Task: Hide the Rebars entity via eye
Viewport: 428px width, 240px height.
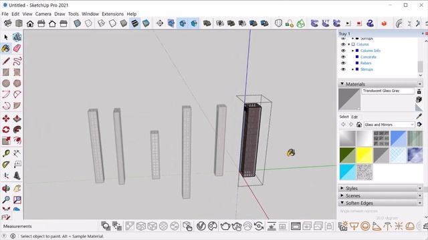Action: 343,63
